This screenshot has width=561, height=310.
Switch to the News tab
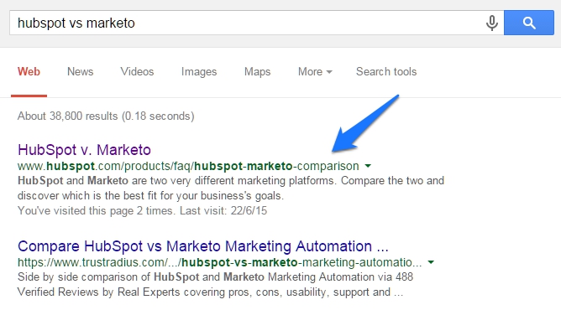coord(80,72)
